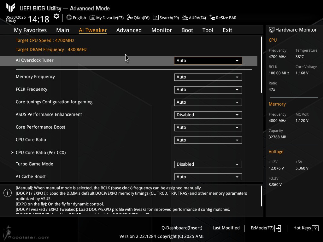Show Last Modified settings
Viewport: 323px width, 242px height.
click(226, 228)
